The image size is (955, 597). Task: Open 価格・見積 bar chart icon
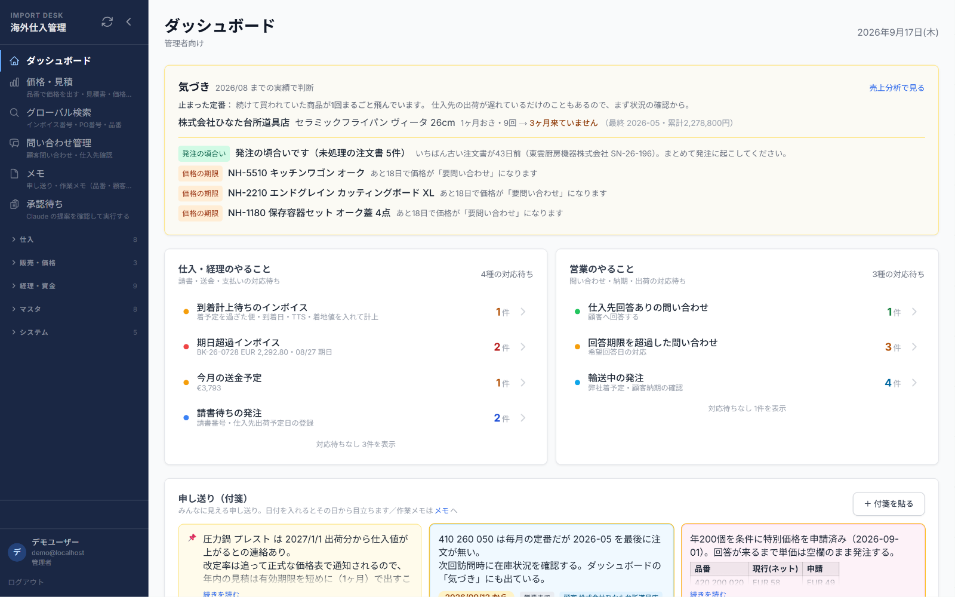tap(14, 82)
